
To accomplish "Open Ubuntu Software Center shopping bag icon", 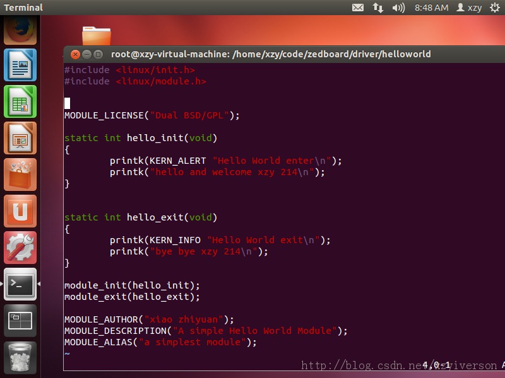I will (x=20, y=175).
